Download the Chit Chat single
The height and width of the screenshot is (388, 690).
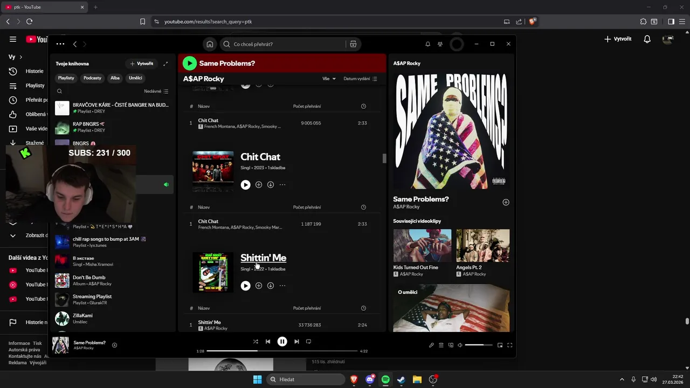point(271,185)
